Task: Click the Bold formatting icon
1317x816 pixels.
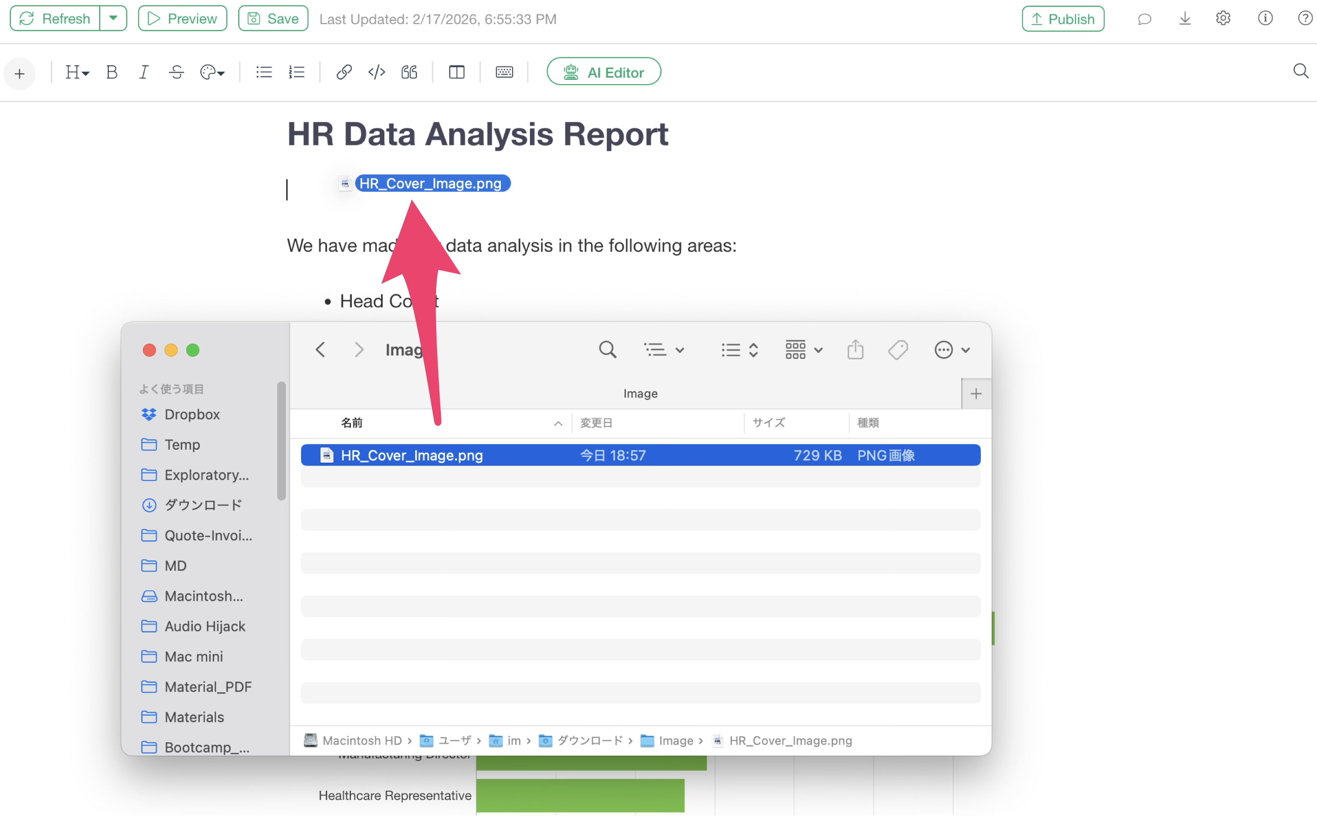Action: pos(112,72)
